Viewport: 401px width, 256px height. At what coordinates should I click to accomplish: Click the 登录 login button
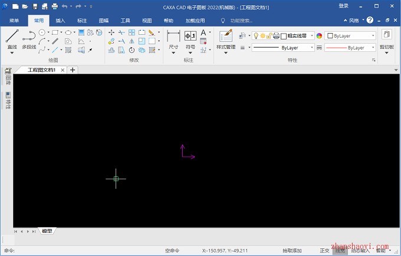pos(343,6)
